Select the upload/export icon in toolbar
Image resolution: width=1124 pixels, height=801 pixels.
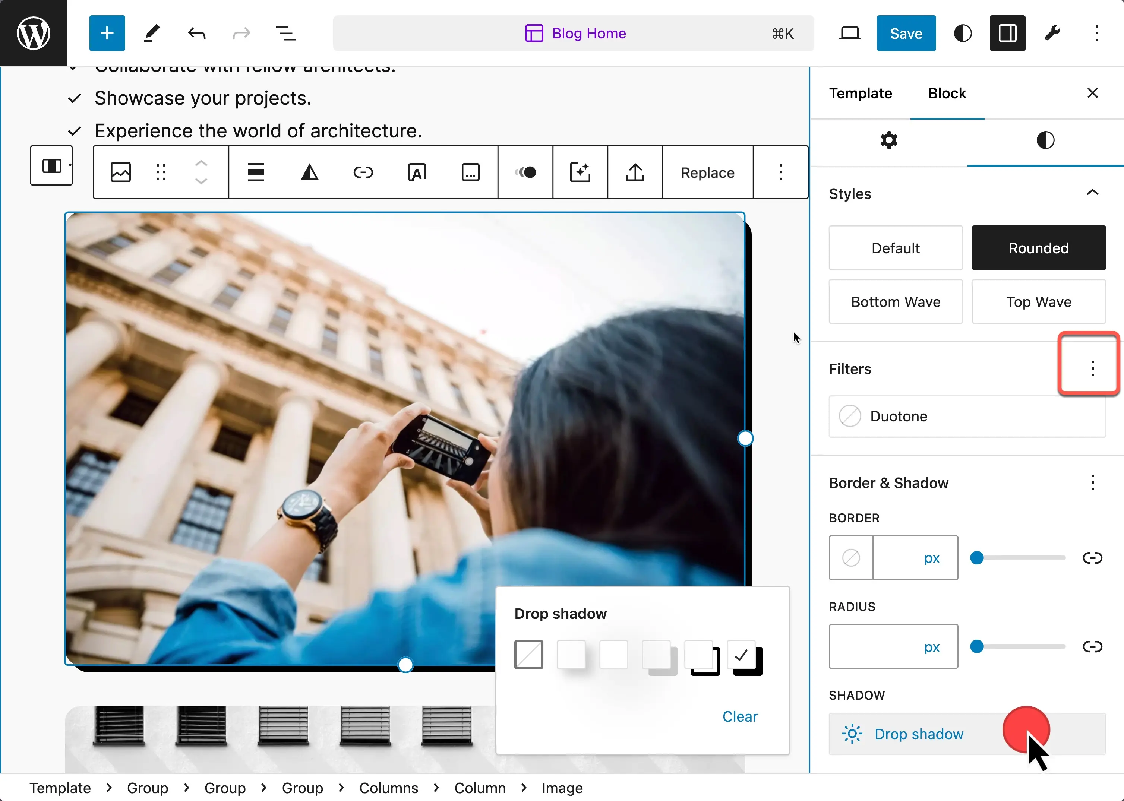tap(636, 172)
